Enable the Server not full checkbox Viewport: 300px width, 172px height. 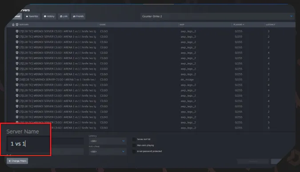134,139
